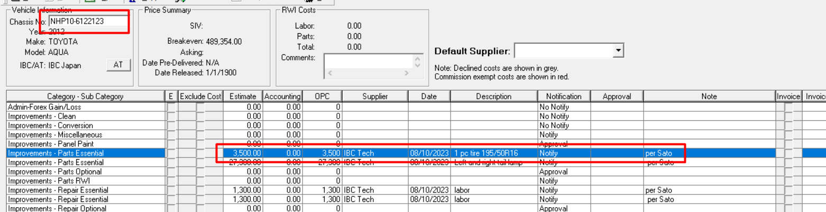Click inside the RWI Comments text box
The height and width of the screenshot is (212, 826).
pos(369,62)
